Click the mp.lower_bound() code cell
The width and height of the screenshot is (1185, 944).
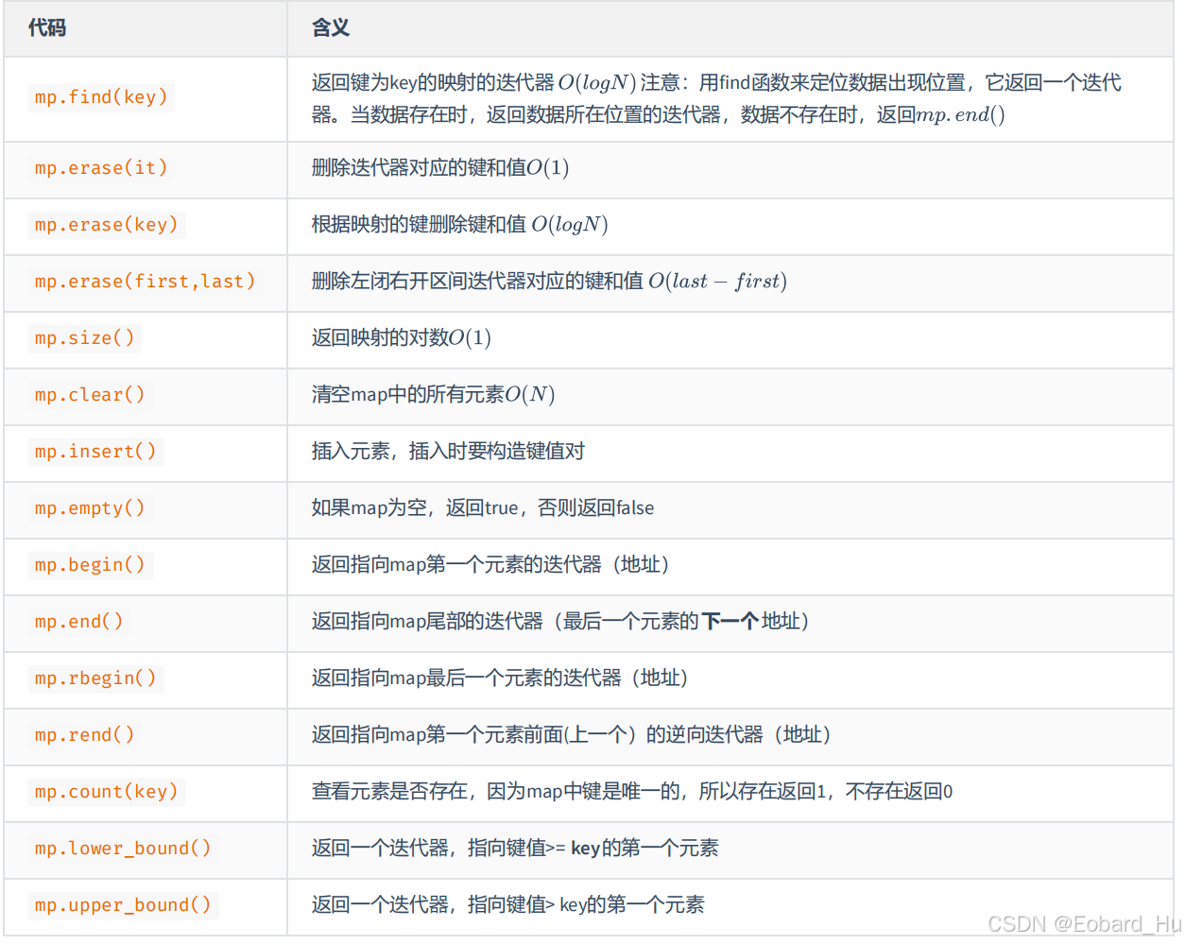tap(123, 849)
